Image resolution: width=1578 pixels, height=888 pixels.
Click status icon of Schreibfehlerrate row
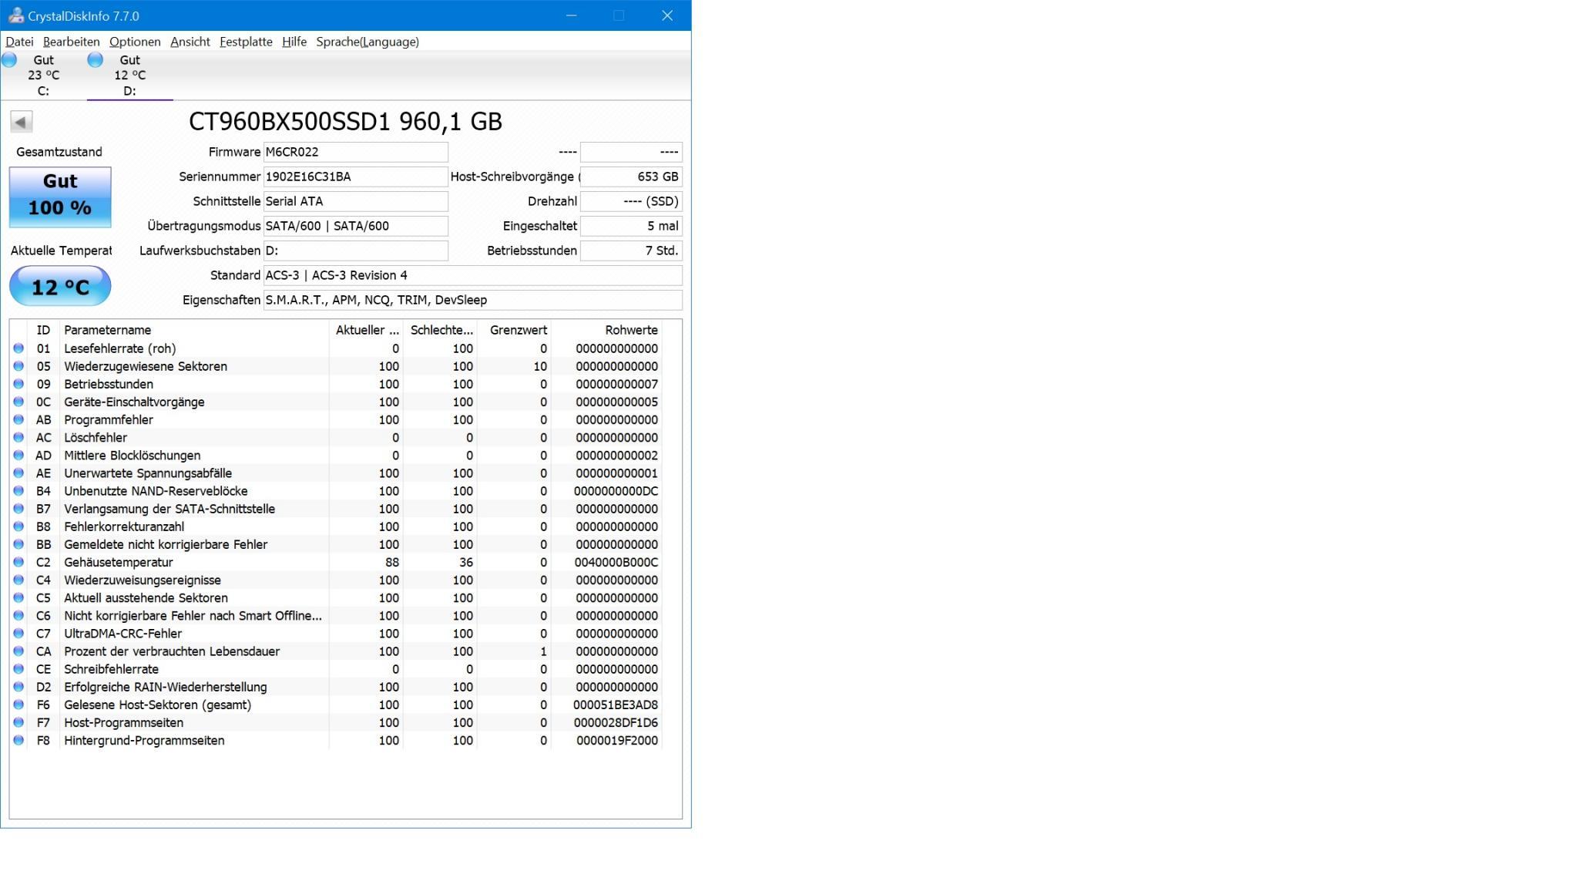(x=18, y=669)
